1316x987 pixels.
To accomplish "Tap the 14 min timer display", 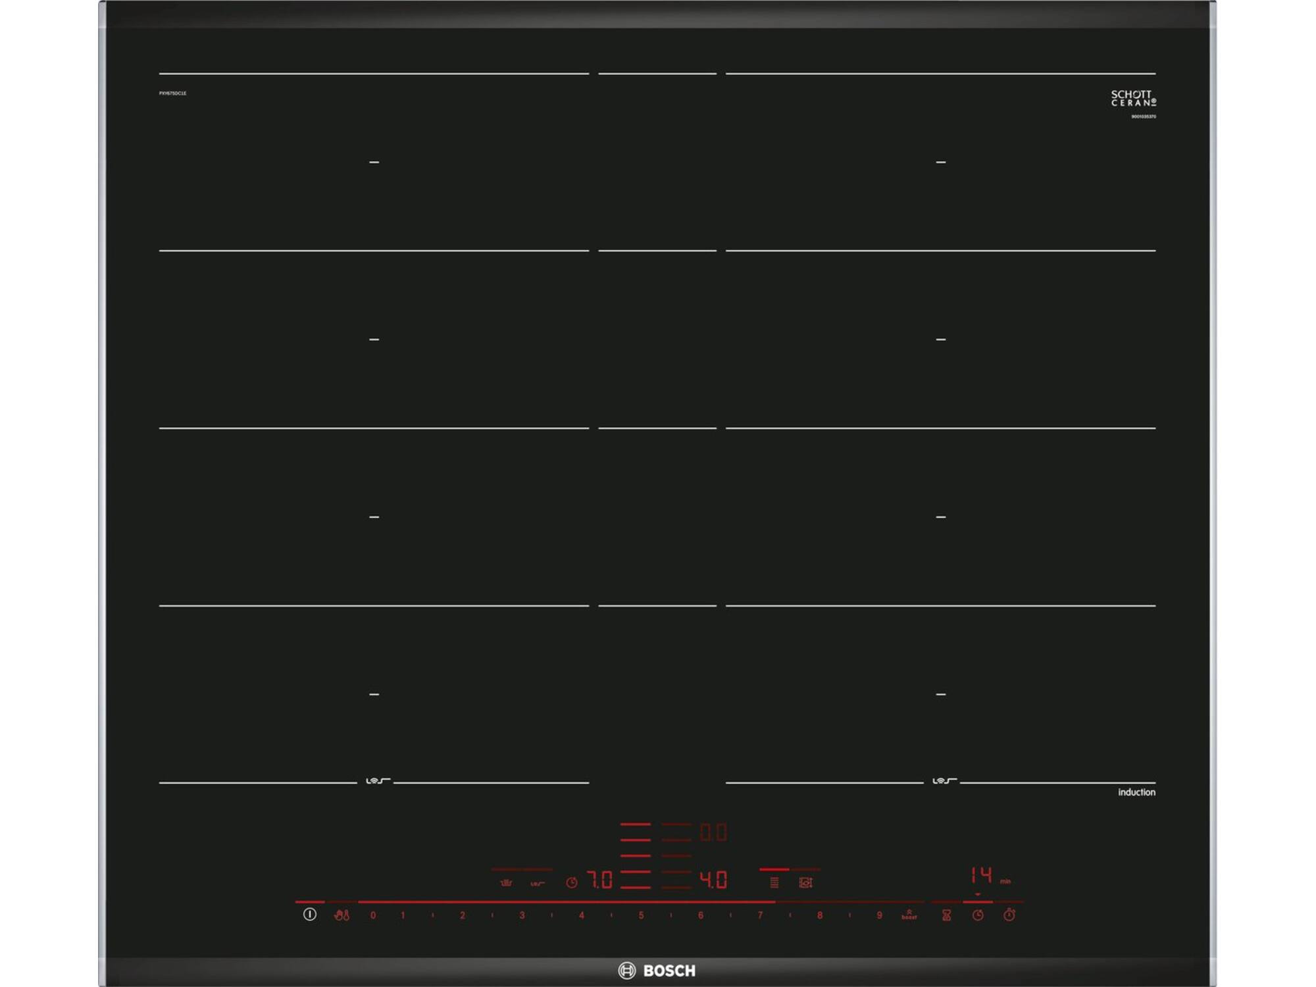I will pyautogui.click(x=990, y=875).
